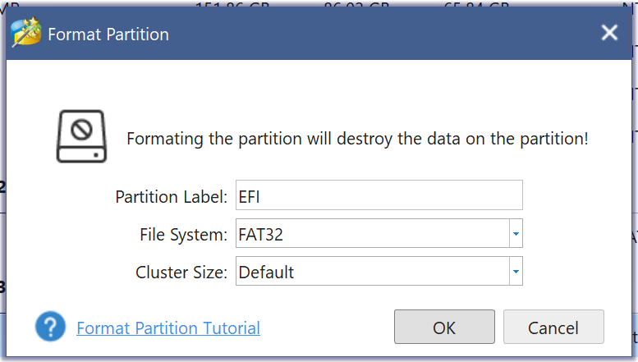Open the File System dropdown arrow
This screenshot has width=638, height=362.
point(515,234)
